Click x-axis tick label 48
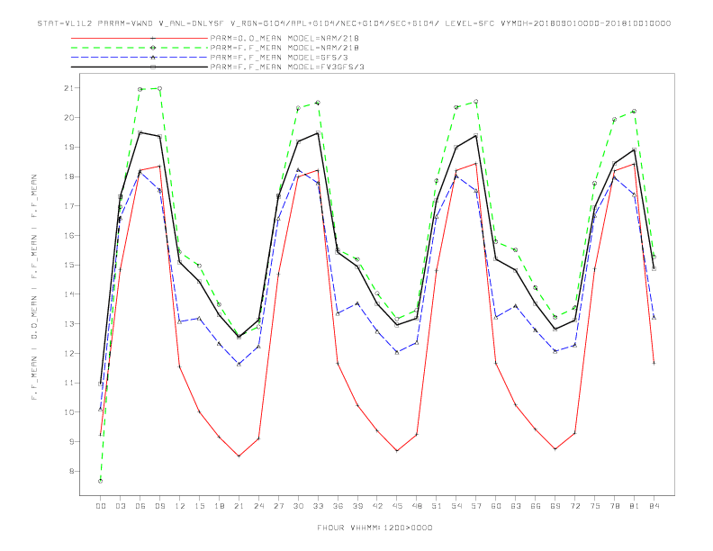 417,506
